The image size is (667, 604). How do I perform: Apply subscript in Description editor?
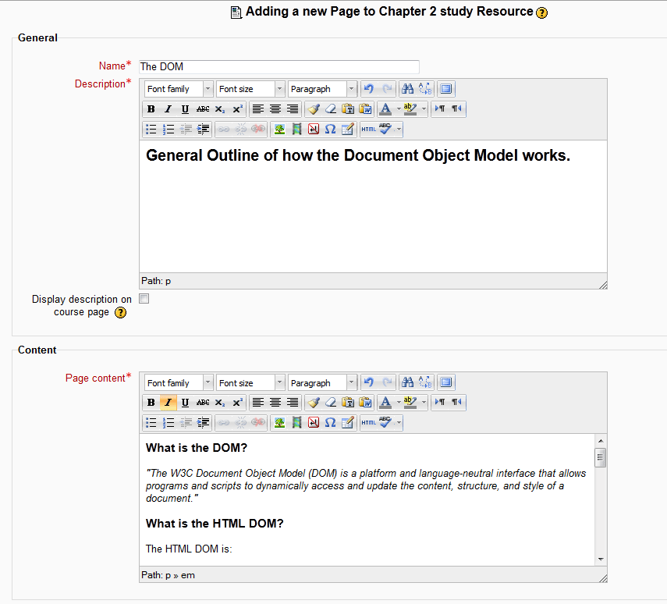pyautogui.click(x=219, y=109)
